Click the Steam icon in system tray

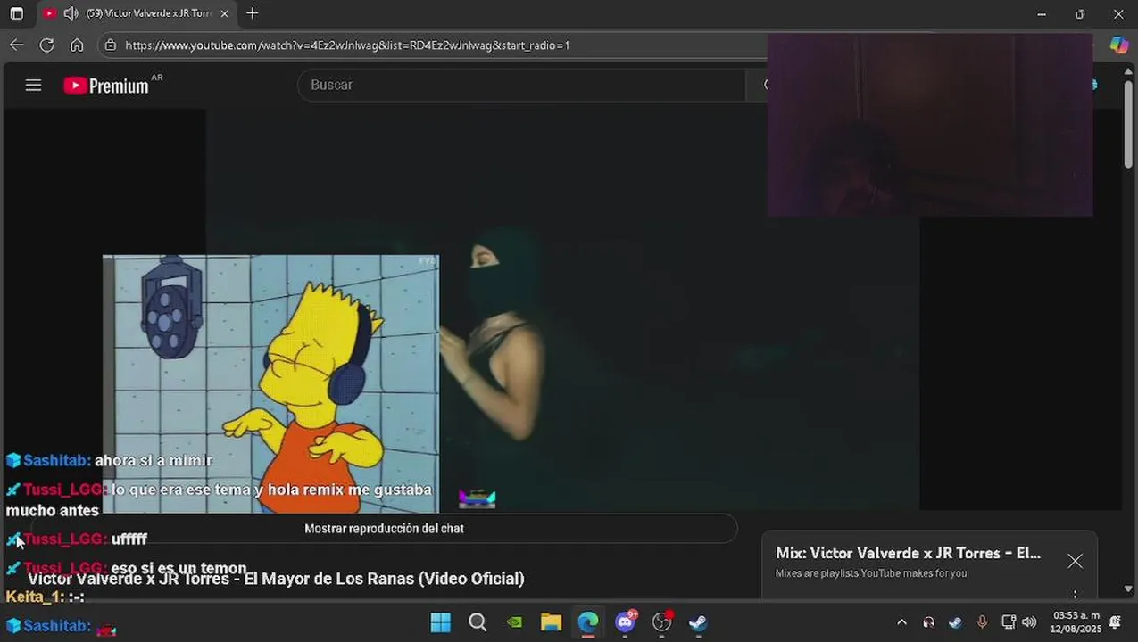(956, 622)
